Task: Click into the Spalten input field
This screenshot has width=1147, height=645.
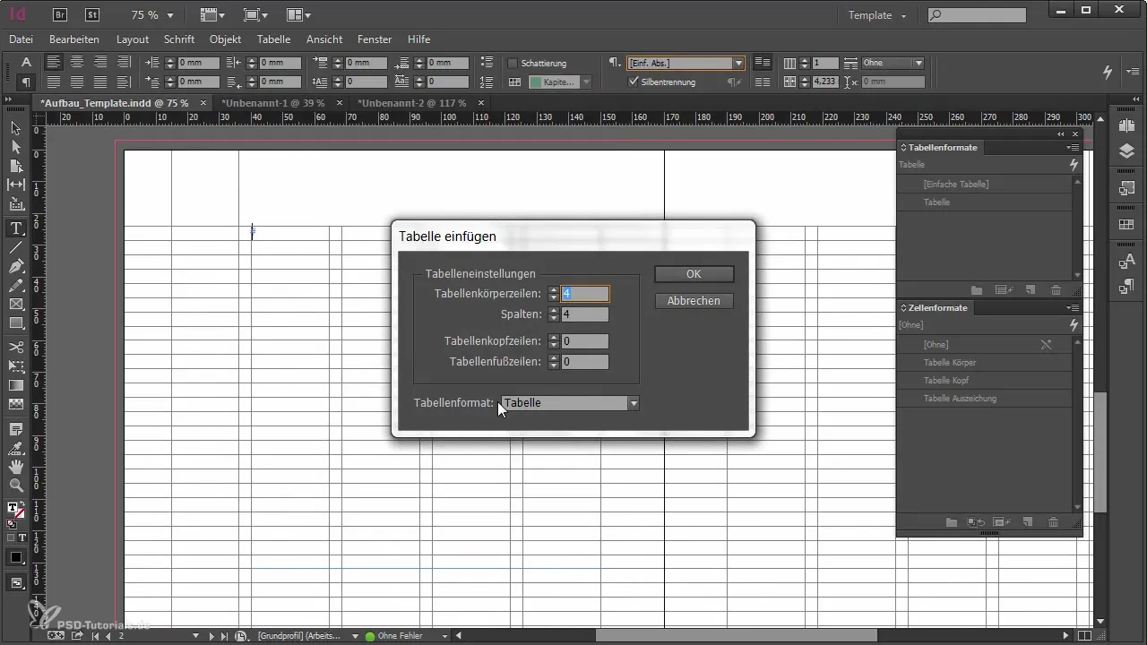Action: point(585,314)
